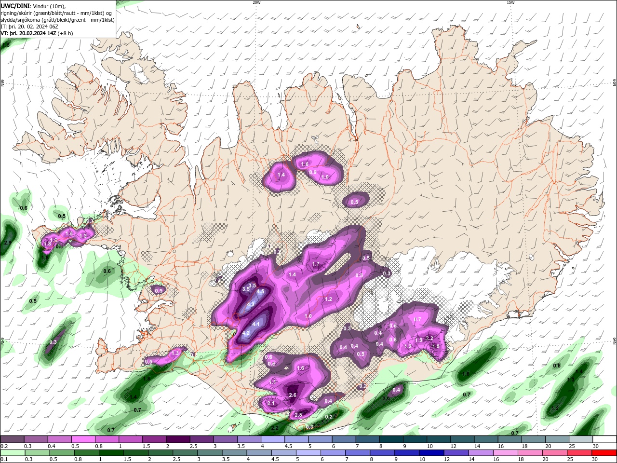Select the valid time line 'VT: þri. 20.02.2024 14Z'

29,33
